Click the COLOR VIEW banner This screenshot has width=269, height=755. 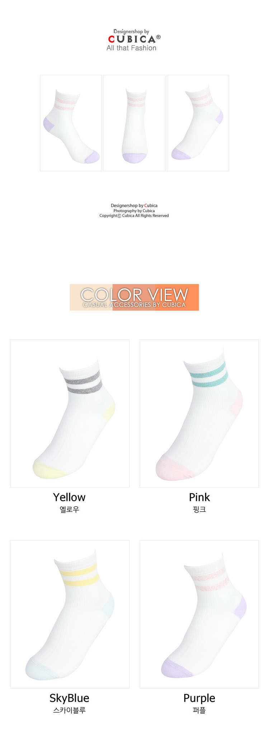[x=134, y=297]
